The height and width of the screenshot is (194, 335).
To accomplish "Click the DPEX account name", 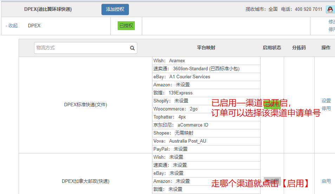I will 34,26.
